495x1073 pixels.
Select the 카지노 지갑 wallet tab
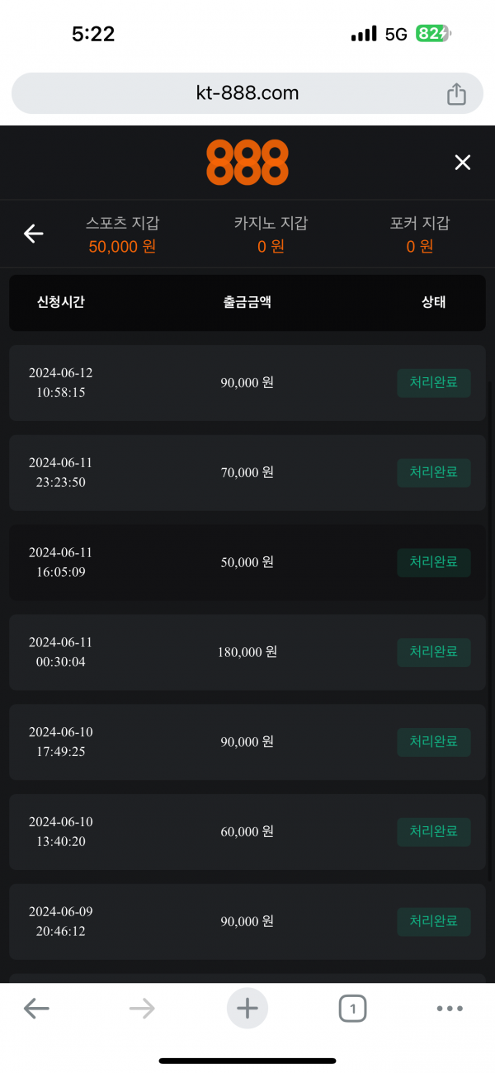click(x=271, y=234)
